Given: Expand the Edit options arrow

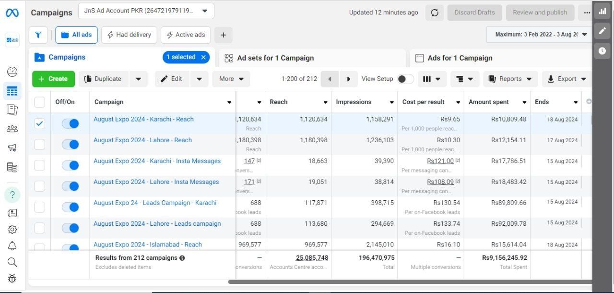Looking at the screenshot, I should pos(200,79).
